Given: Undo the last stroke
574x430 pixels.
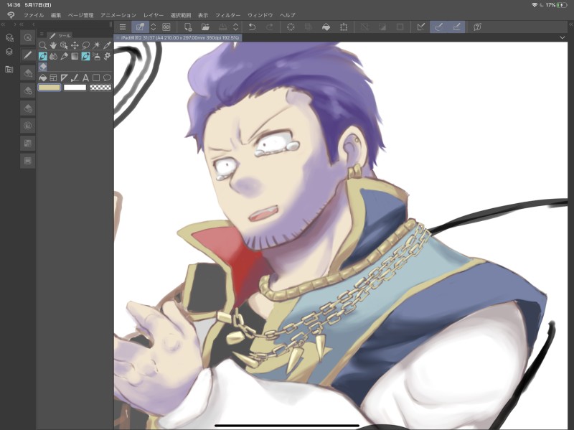Looking at the screenshot, I should pyautogui.click(x=252, y=27).
